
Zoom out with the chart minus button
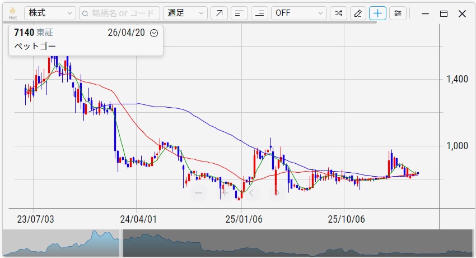pos(198,193)
